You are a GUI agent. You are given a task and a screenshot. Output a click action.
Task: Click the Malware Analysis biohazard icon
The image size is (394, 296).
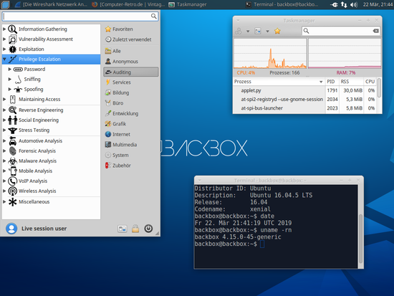pyautogui.click(x=12, y=161)
